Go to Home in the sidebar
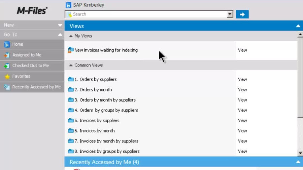This screenshot has height=170, width=303. [32, 45]
